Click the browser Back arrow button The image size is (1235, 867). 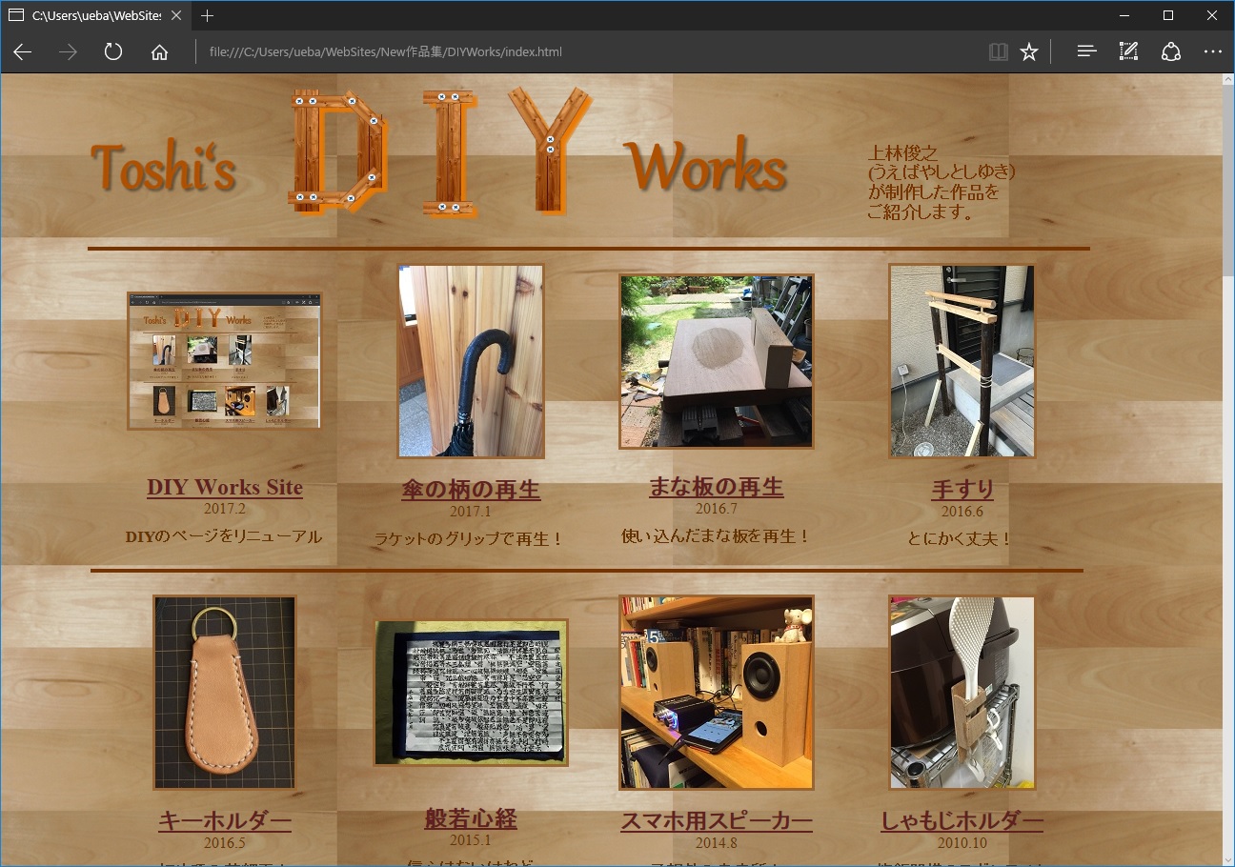[23, 51]
